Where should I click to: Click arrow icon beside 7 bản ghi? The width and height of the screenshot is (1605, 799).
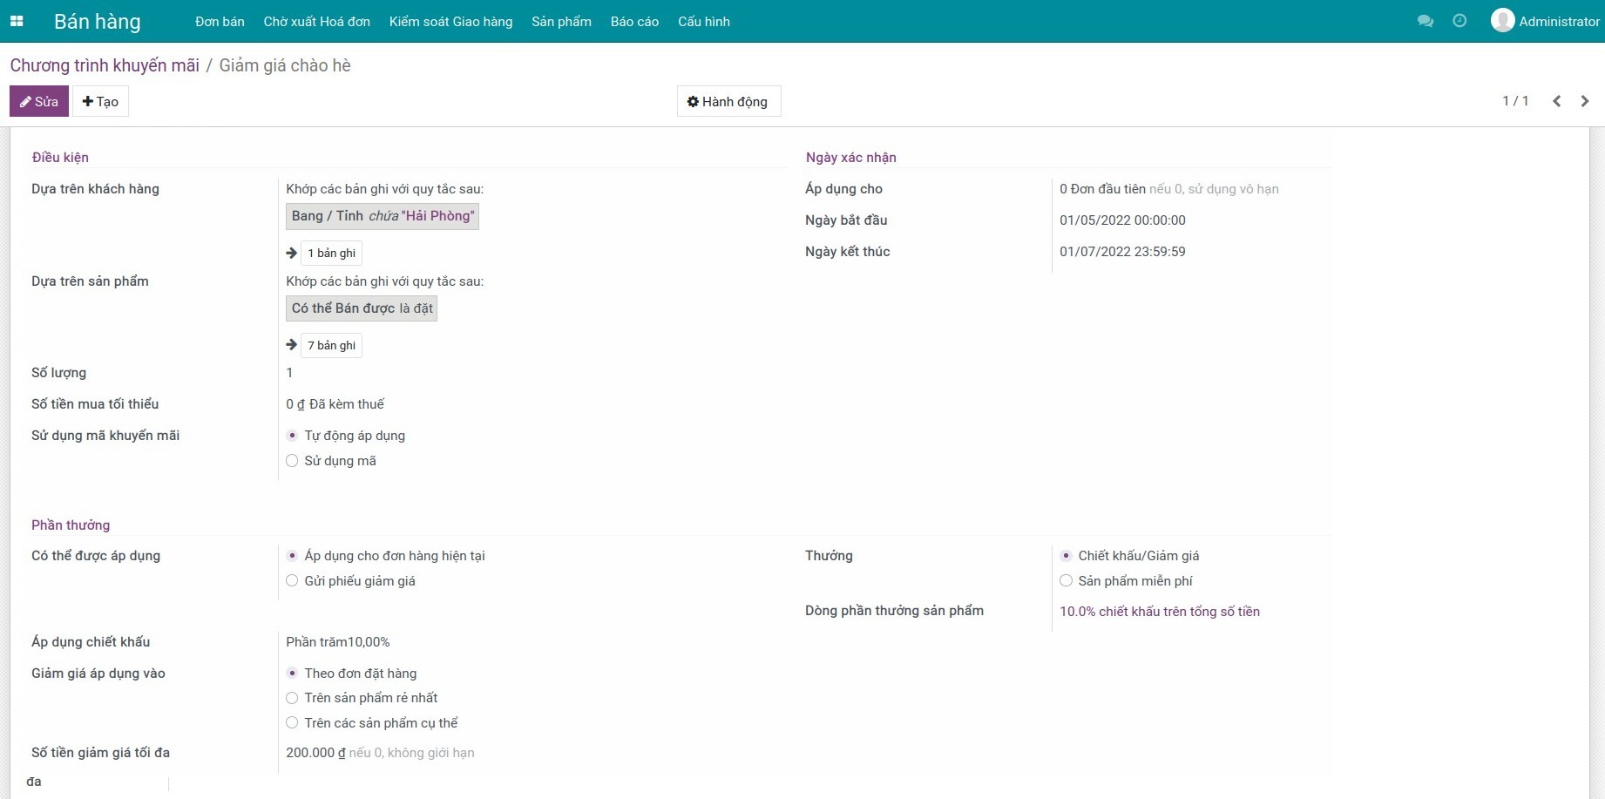[292, 345]
